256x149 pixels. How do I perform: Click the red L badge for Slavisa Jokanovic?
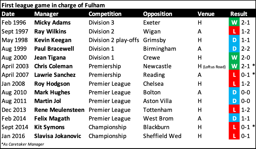(234, 136)
